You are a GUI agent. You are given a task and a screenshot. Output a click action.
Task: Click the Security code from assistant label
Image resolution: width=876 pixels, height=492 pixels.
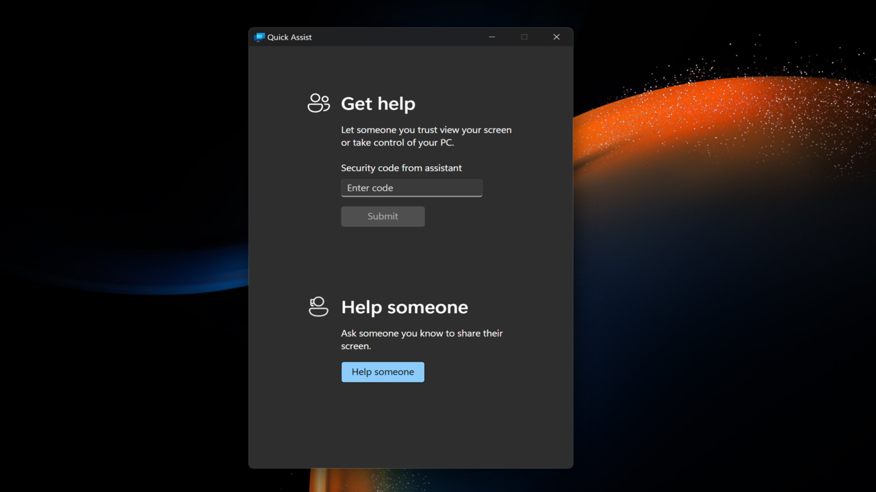tap(401, 168)
